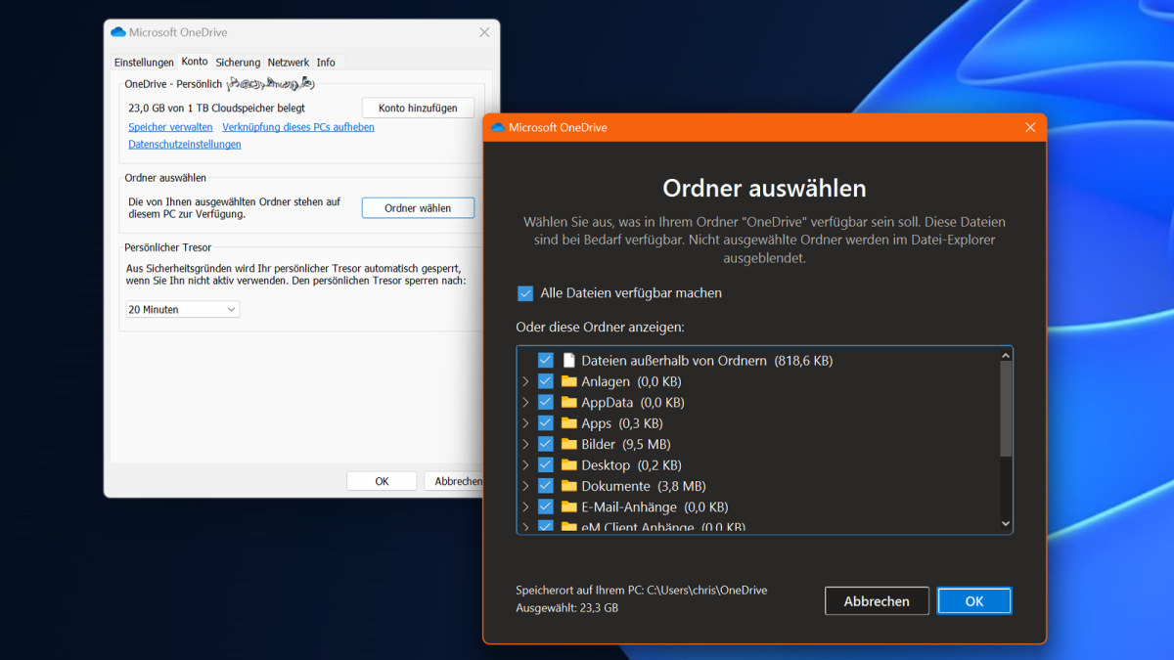Uncheck the Dokumente folder checkbox
Image resolution: width=1174 pixels, height=660 pixels.
(546, 486)
